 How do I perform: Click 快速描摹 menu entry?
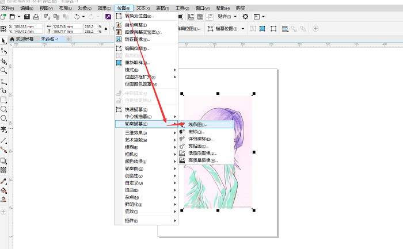[136, 109]
